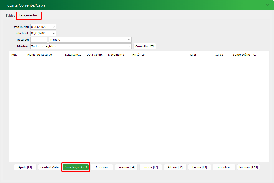The height and width of the screenshot is (183, 274).
Task: Click the C. column header
Action: tap(255, 55)
